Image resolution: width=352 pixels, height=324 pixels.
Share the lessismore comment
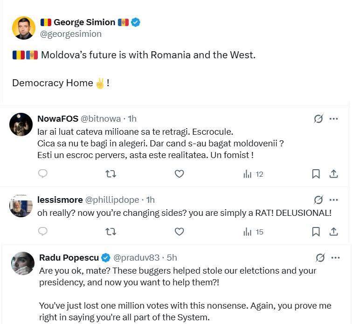coord(334,232)
